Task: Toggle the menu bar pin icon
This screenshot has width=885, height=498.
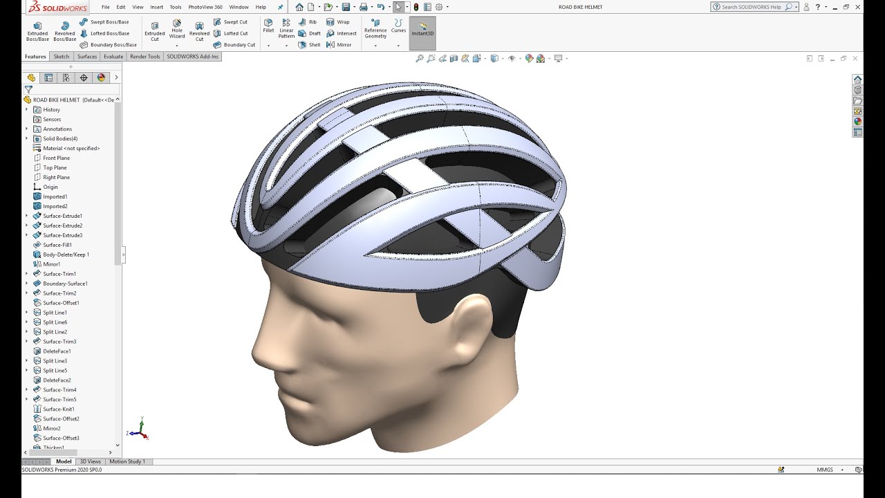Action: tap(280, 7)
